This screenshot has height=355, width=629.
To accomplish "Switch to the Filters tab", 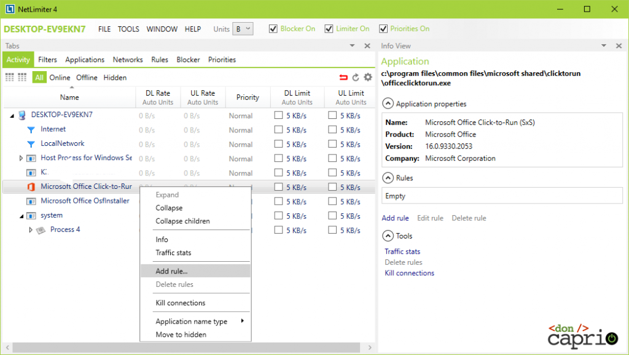I will [x=48, y=59].
